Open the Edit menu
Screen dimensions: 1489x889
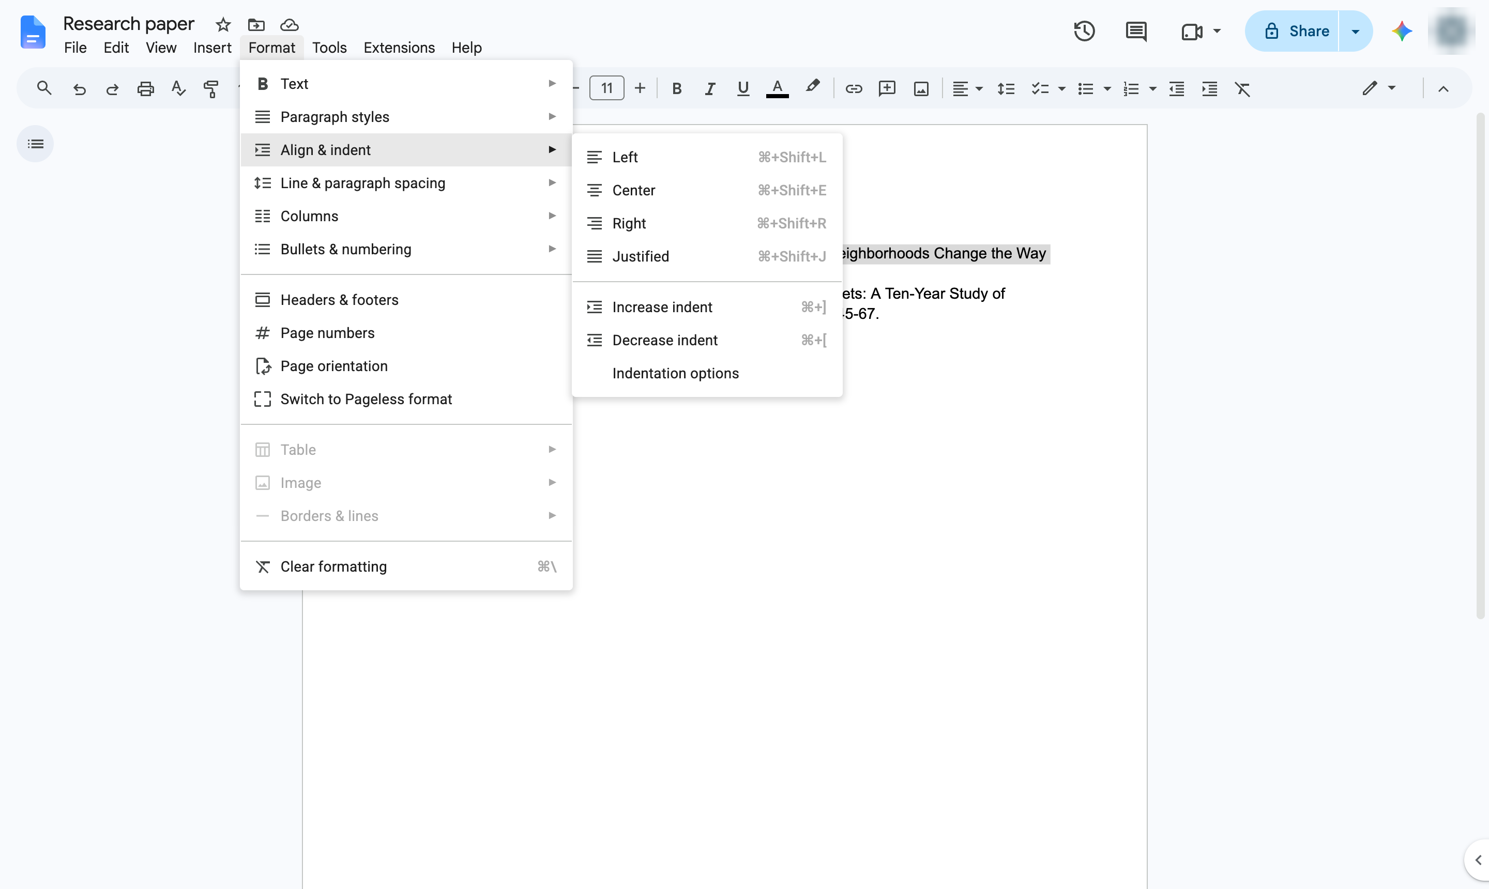point(116,48)
